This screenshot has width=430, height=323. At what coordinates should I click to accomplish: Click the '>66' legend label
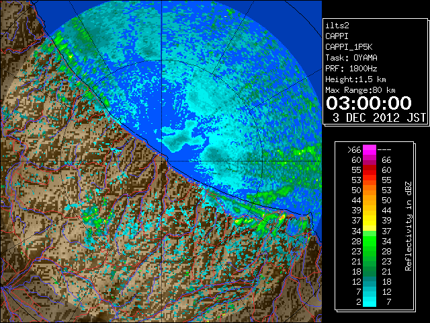[x=354, y=150]
